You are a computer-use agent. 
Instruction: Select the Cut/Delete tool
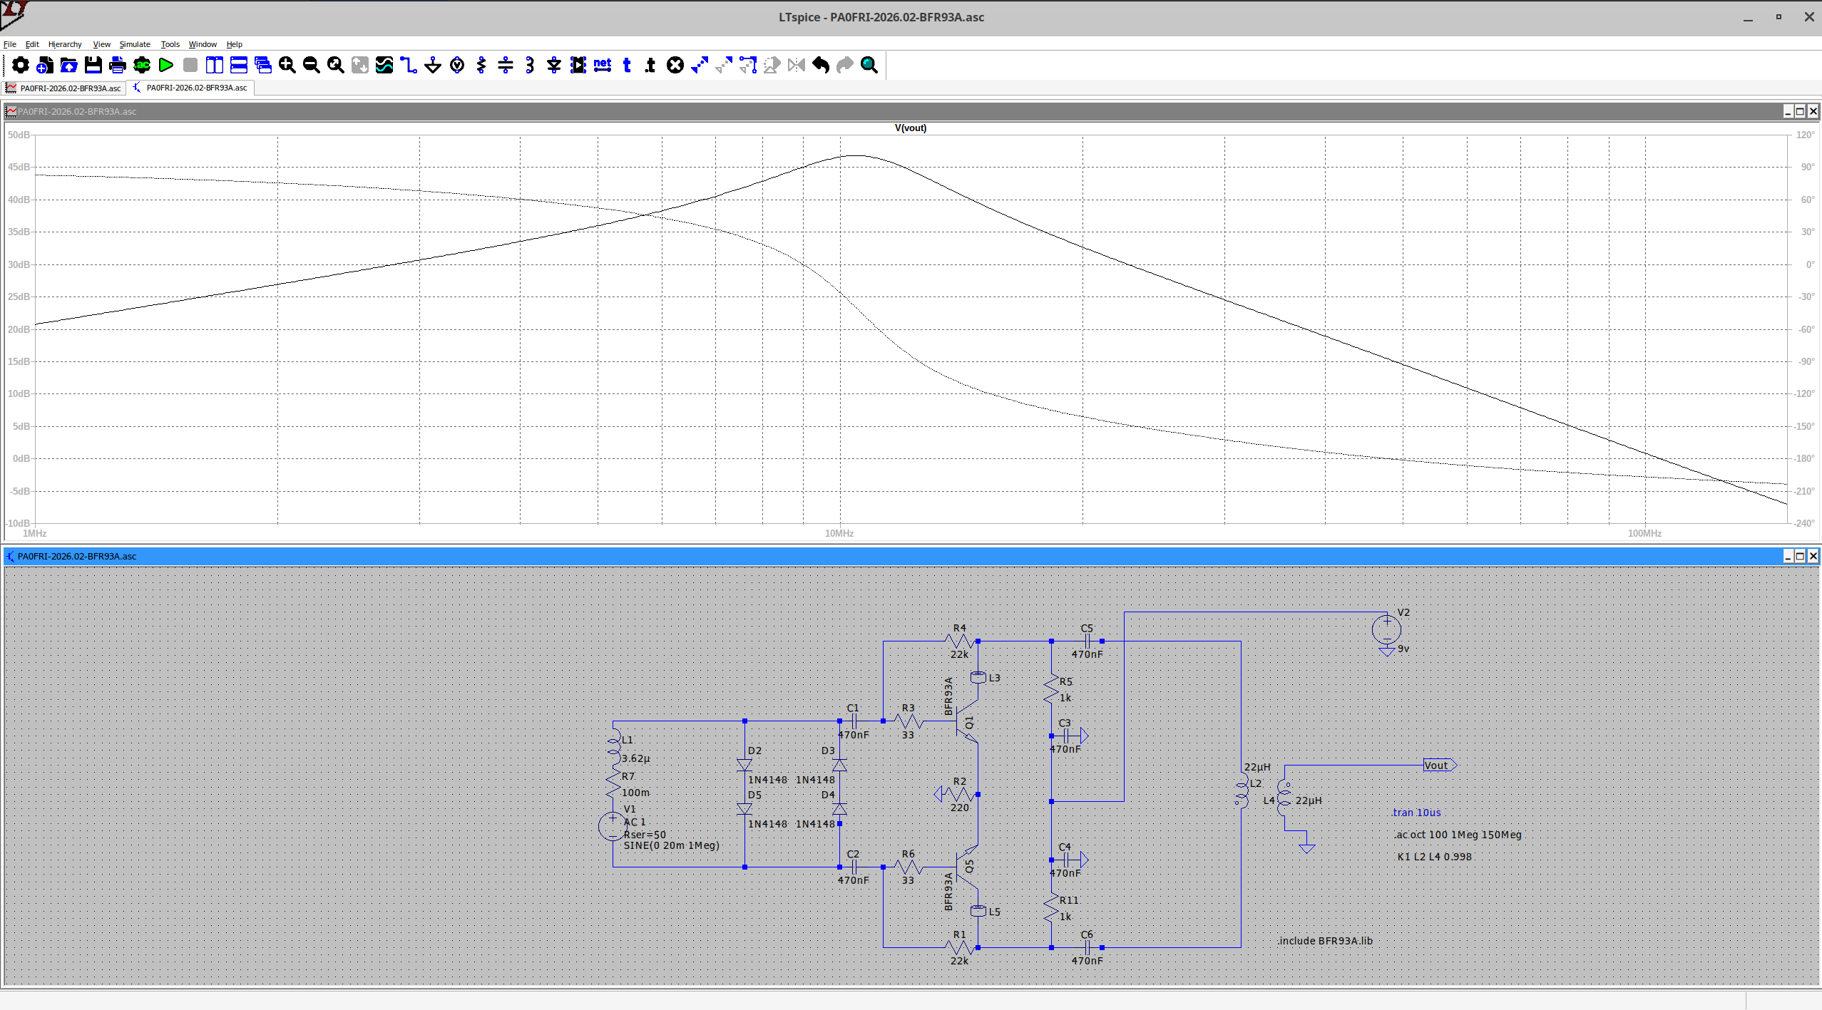675,65
